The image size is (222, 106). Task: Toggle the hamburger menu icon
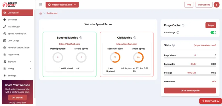[x=41, y=5]
